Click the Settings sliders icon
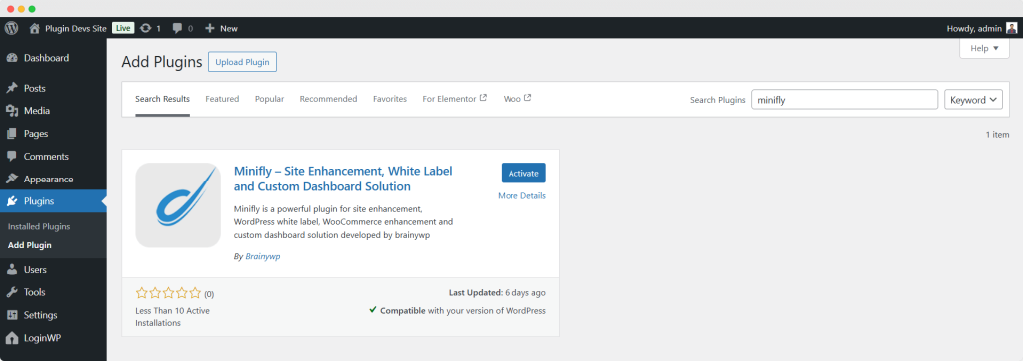 pos(12,315)
